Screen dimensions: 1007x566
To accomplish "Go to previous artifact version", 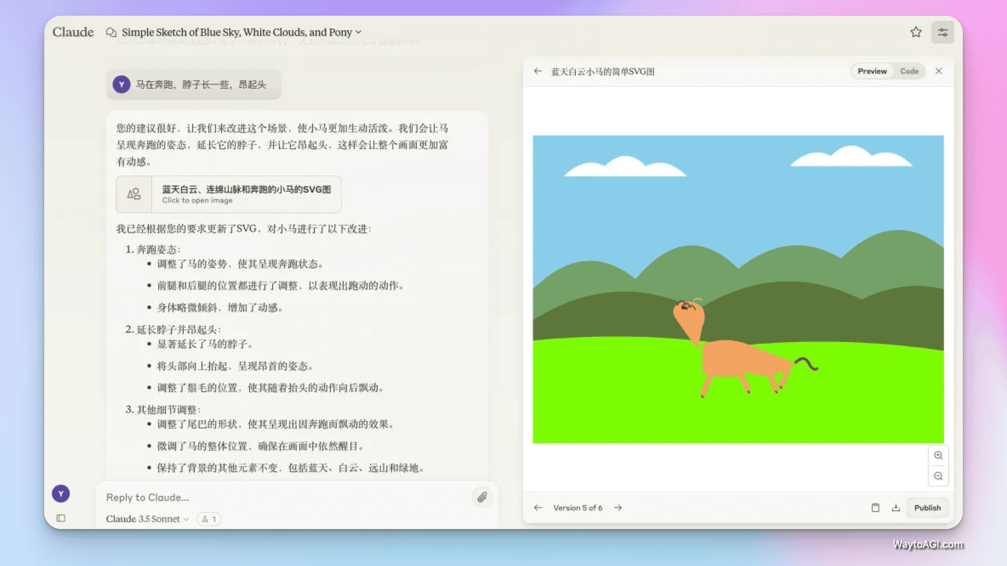I will coord(538,507).
